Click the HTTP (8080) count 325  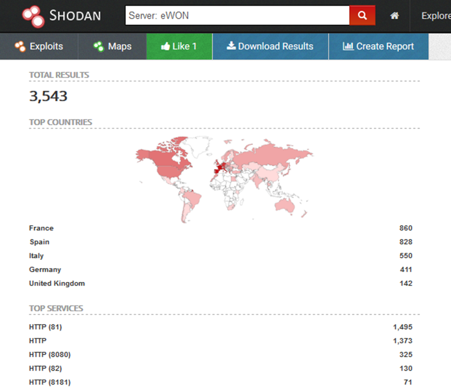(x=405, y=354)
